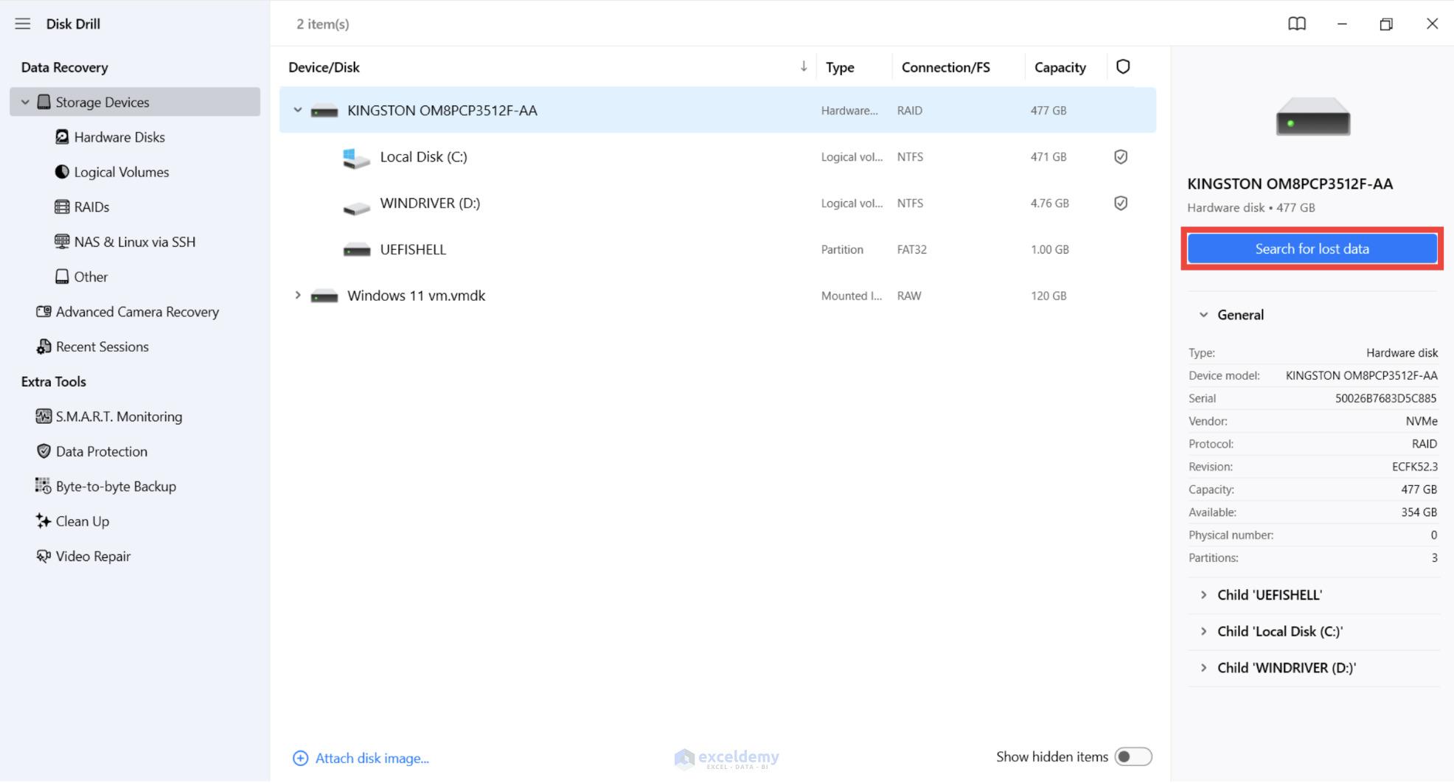Open Data Protection tool
Image resolution: width=1454 pixels, height=783 pixels.
pyautogui.click(x=102, y=451)
